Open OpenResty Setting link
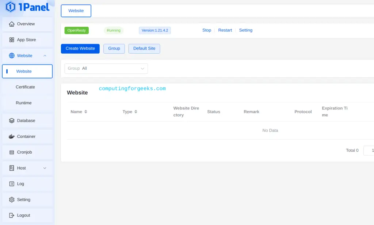The image size is (374, 225). (246, 30)
